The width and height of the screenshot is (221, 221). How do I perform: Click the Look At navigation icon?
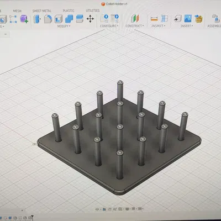click(104, 209)
